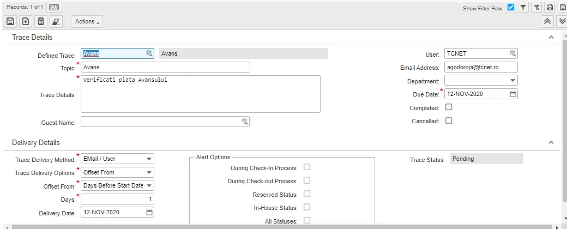Enable During Check-In Process alert
The width and height of the screenshot is (567, 229).
pos(306,167)
